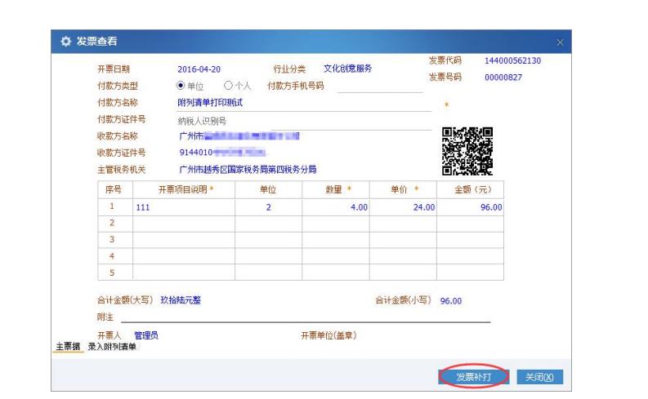Select the 个人 payer type radio button

tap(228, 86)
